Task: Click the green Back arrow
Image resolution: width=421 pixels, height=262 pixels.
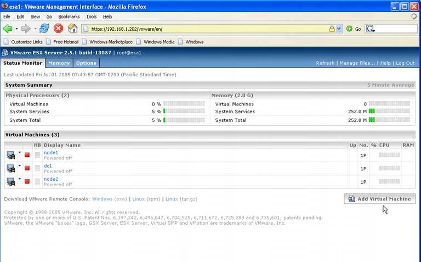Action: coord(8,29)
